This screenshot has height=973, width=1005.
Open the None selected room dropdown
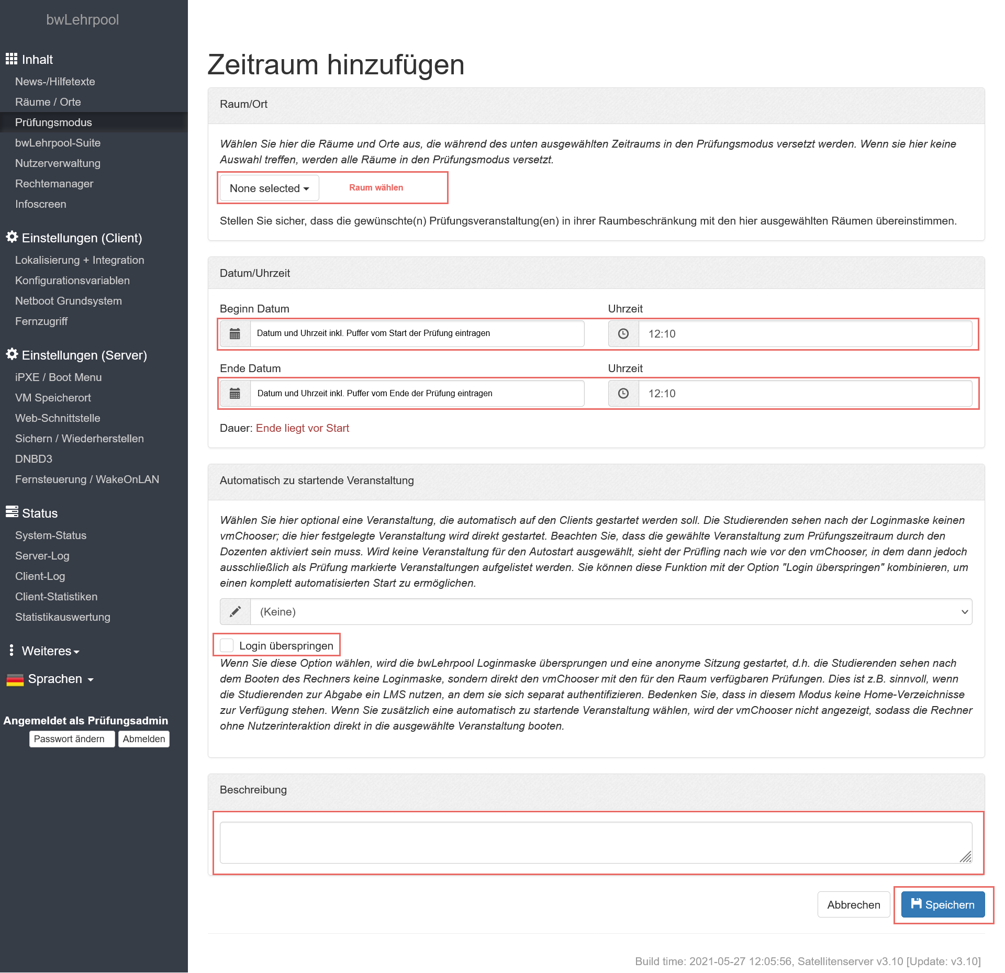click(270, 188)
